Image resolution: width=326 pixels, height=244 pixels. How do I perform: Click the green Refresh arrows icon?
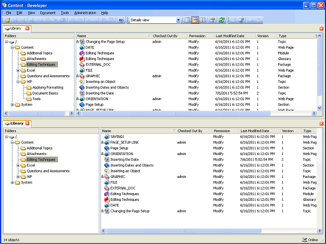click(x=222, y=20)
